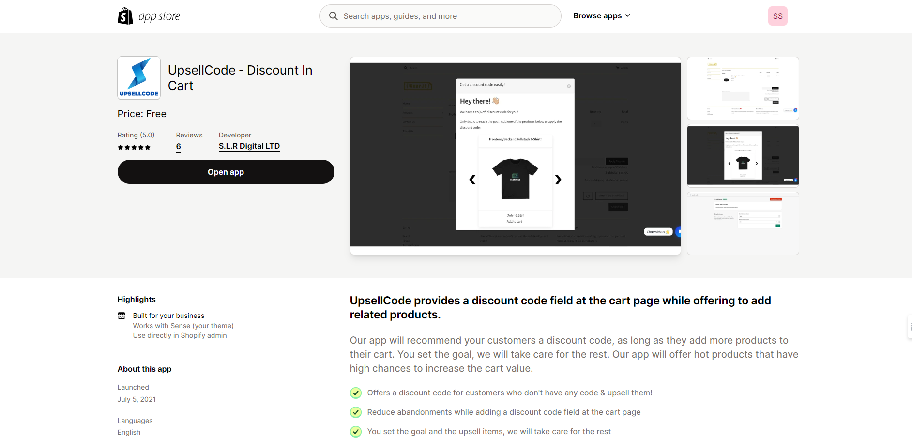Click next arrow in product carousel
The height and width of the screenshot is (438, 912).
tap(558, 180)
